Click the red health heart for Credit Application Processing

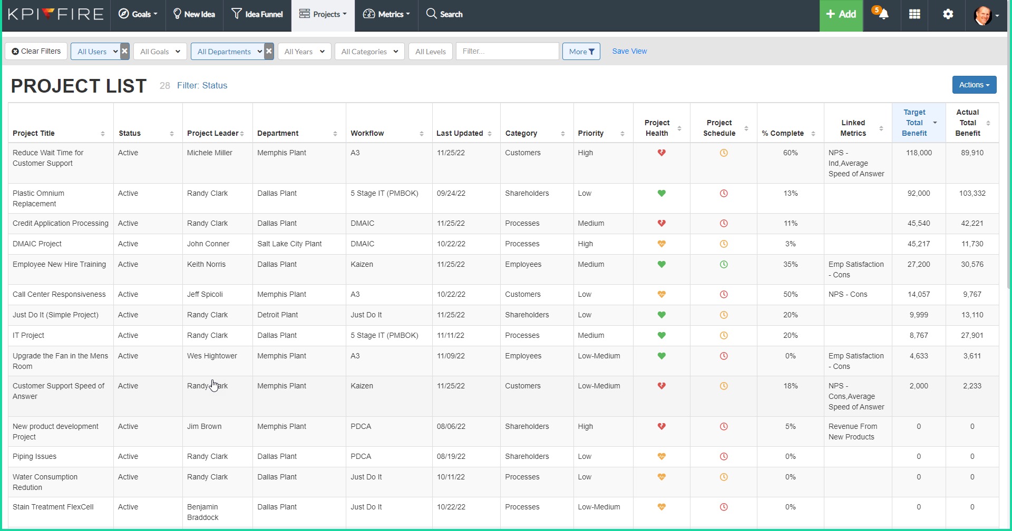pyautogui.click(x=662, y=223)
